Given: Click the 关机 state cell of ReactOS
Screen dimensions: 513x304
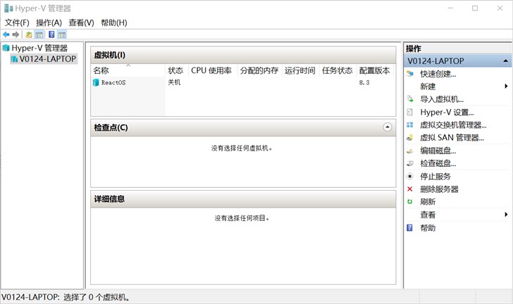Looking at the screenshot, I should pos(174,82).
